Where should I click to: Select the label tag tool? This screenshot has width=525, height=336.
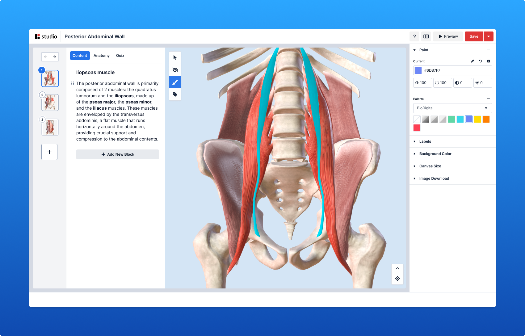coord(175,94)
